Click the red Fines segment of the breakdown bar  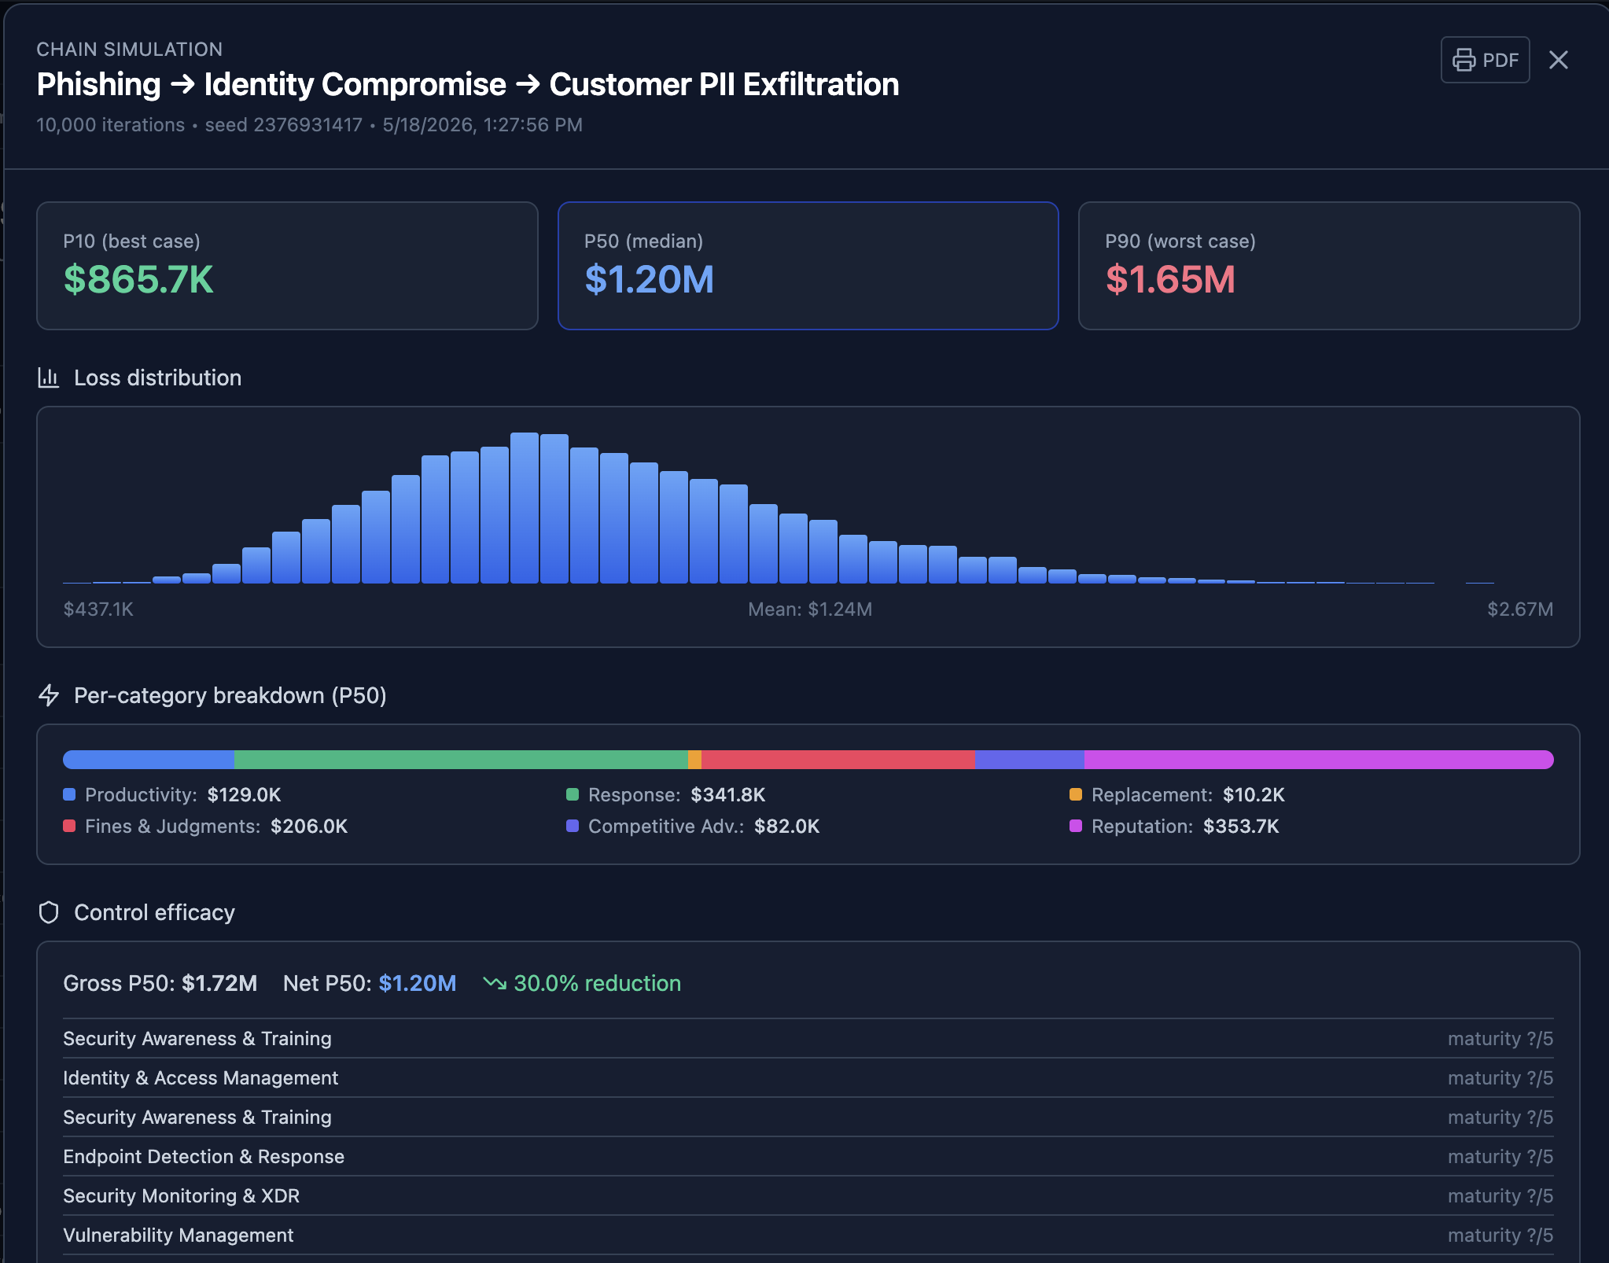[838, 759]
